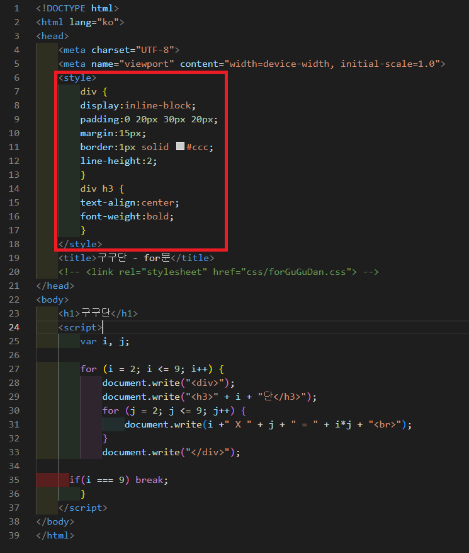Click the opening <body> tag
Screen dimensions: 469x553
tap(52, 300)
